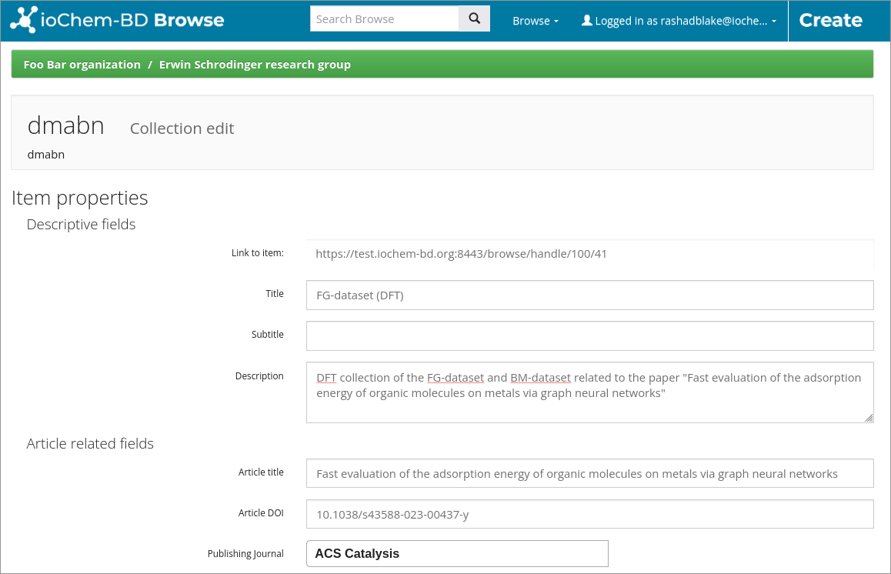Click the BM-dataset link in Description

(x=541, y=377)
